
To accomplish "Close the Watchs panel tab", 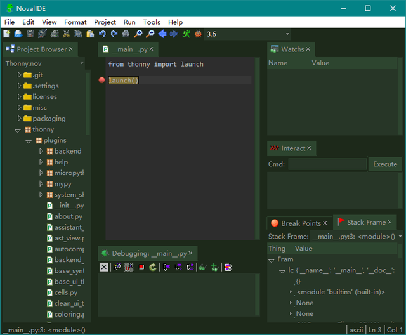I will click(x=308, y=49).
